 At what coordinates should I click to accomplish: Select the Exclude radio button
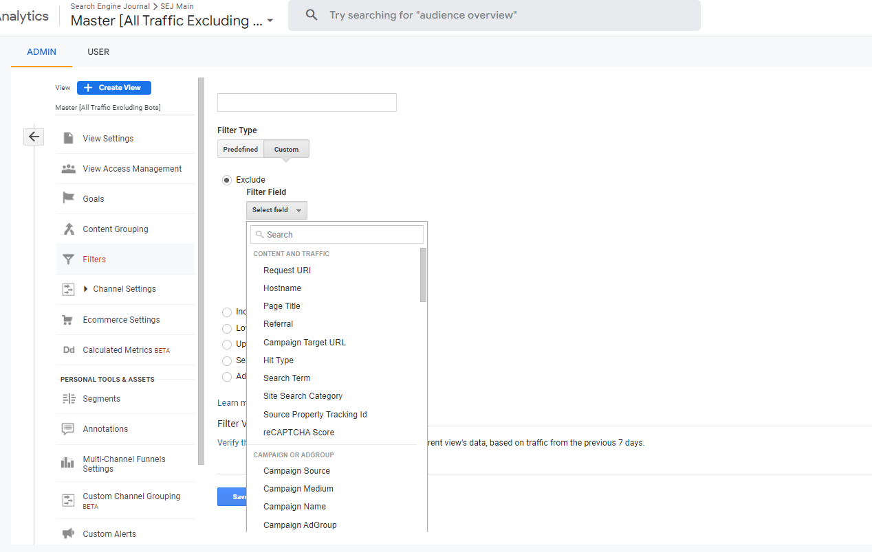pos(227,180)
